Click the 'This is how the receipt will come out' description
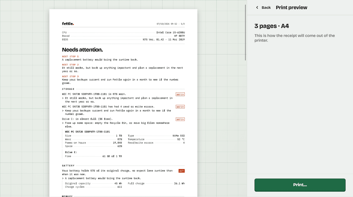This screenshot has height=197, width=353. click(x=295, y=38)
